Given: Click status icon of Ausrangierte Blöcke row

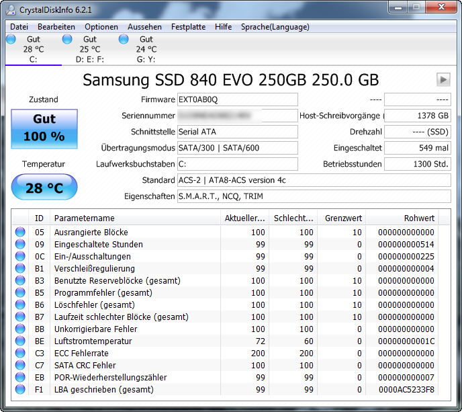Looking at the screenshot, I should point(20,232).
